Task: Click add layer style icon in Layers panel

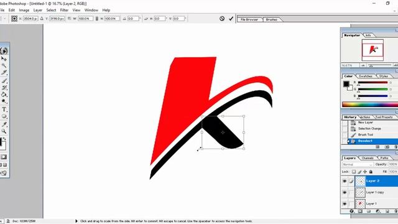Action: [x=351, y=212]
